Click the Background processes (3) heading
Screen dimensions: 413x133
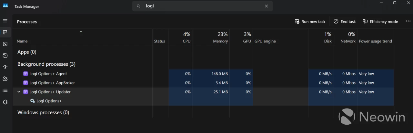[x=46, y=64]
